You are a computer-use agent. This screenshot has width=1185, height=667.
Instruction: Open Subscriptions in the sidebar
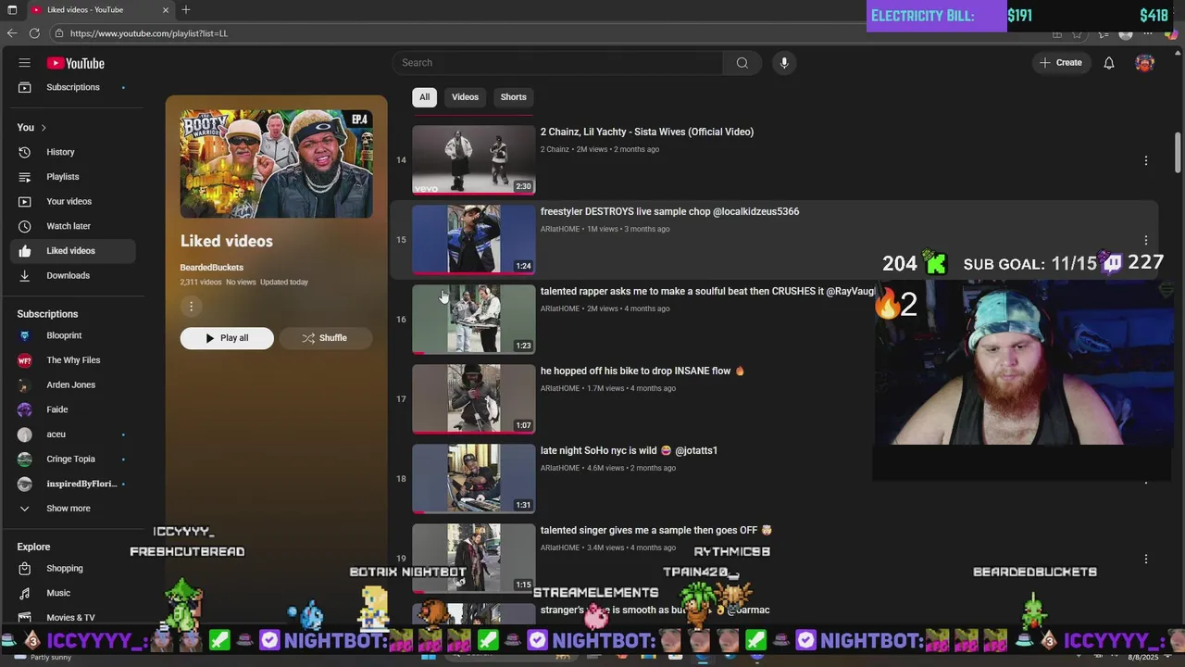coord(73,87)
